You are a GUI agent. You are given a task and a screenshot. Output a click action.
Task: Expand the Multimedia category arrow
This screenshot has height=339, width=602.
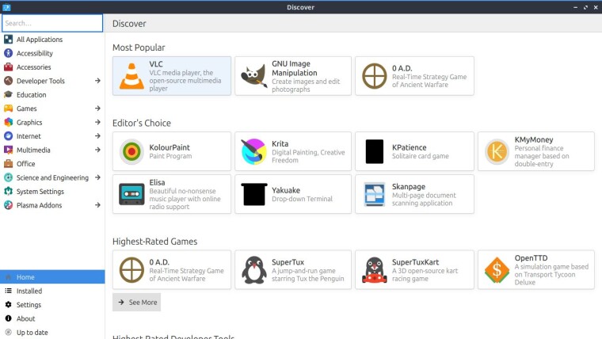[x=97, y=150]
